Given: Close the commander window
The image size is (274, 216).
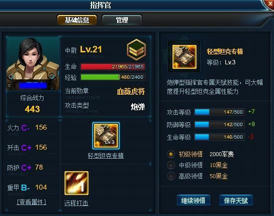Looking at the screenshot, I should pyautogui.click(x=269, y=4).
